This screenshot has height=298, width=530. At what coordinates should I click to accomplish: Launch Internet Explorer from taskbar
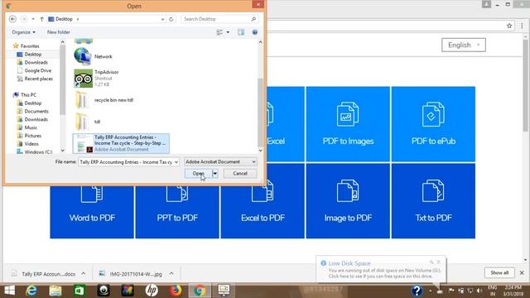(x=31, y=291)
